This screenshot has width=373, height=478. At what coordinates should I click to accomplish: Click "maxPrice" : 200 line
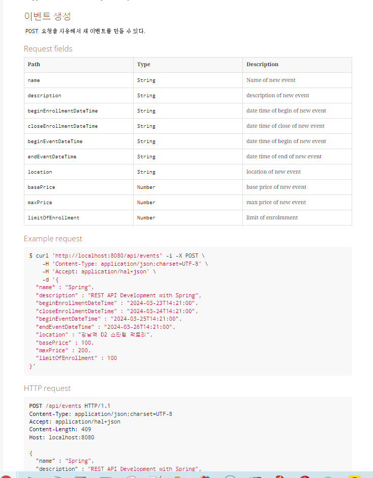pyautogui.click(x=64, y=350)
